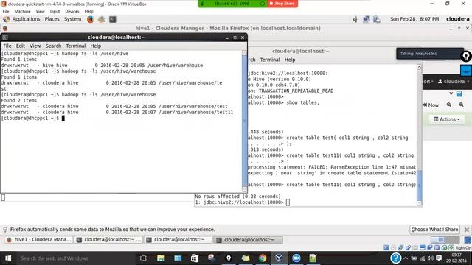
Task: Switch to hive1 - Cloudera Manager taskbar item
Action: coord(39,240)
